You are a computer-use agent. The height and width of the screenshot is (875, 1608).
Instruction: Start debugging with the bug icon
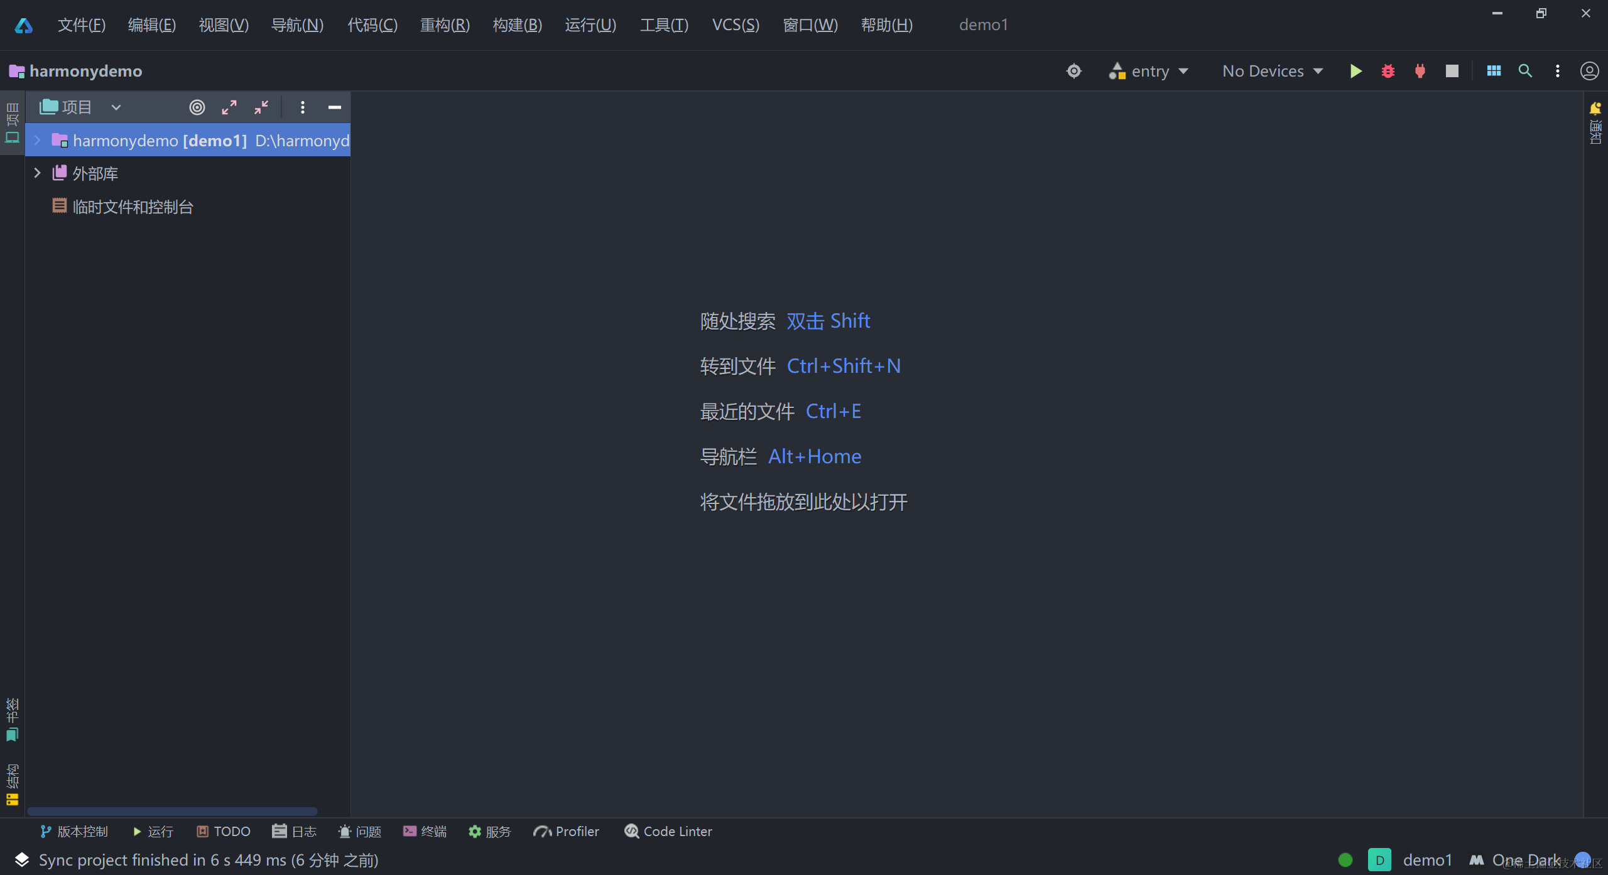point(1388,71)
